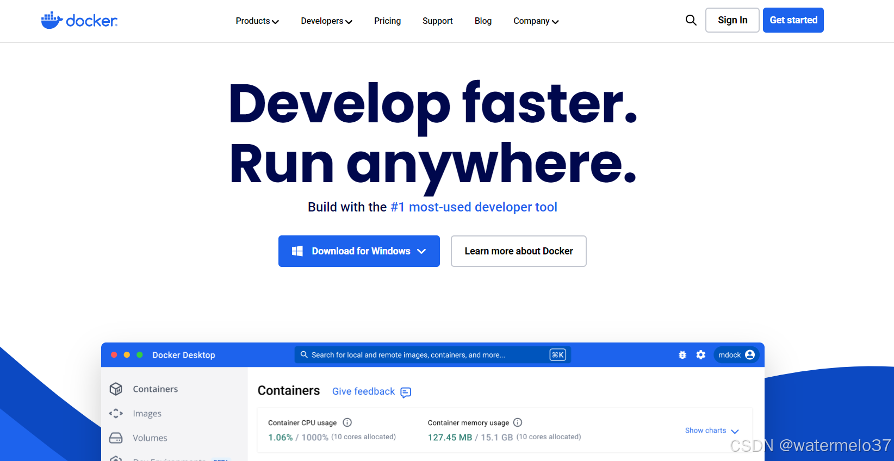894x461 pixels.
Task: Open the #1 most-used developer tool link
Action: [474, 207]
